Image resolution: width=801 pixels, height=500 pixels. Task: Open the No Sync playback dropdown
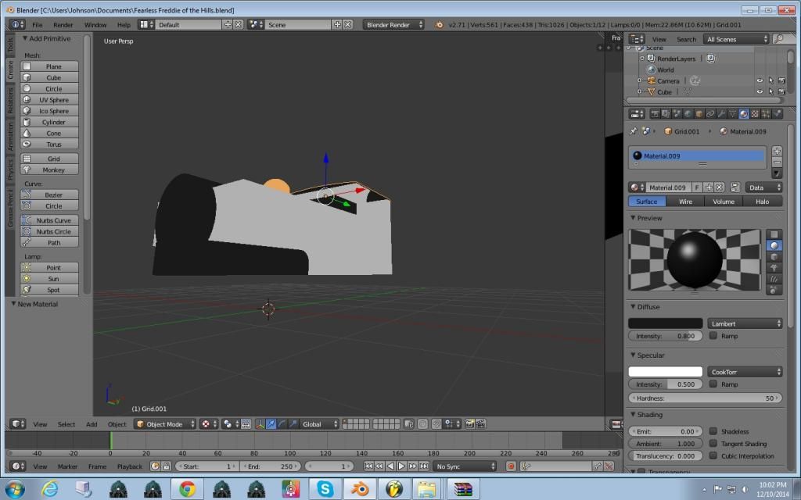(x=465, y=466)
